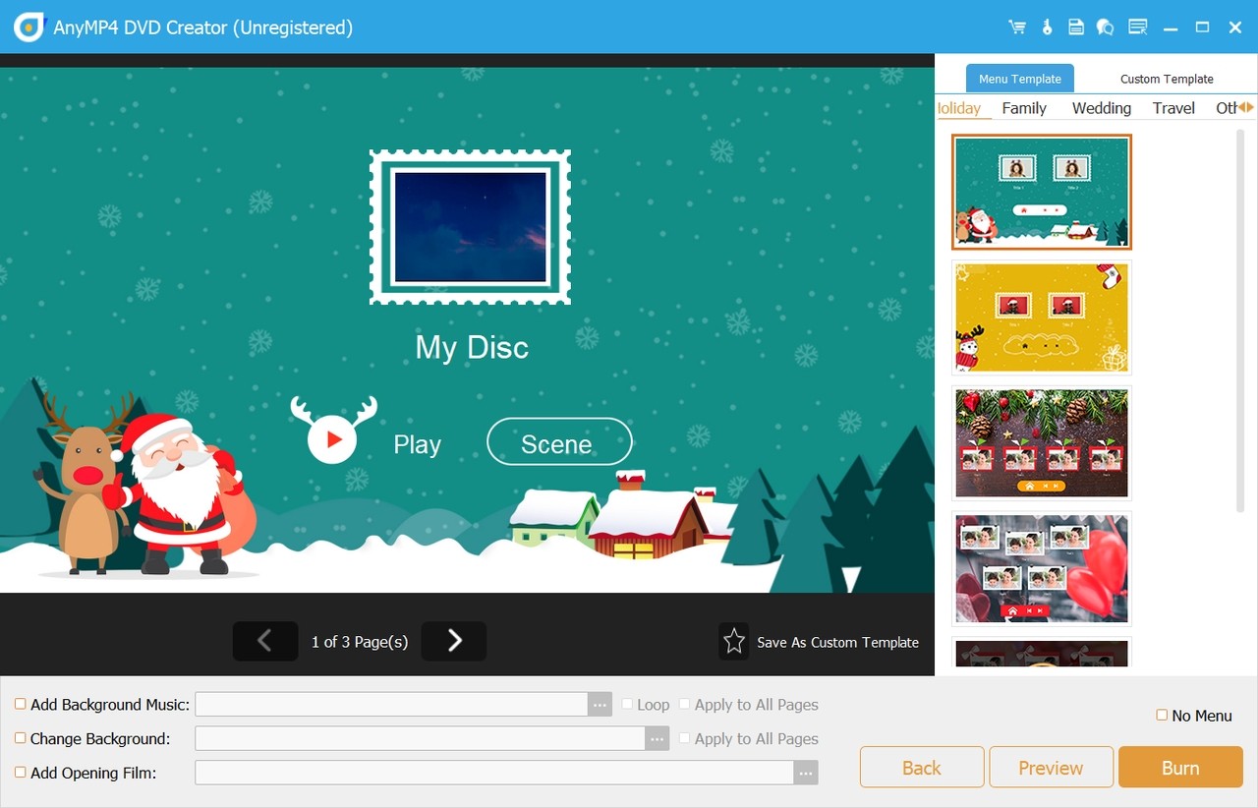Click the save project disk icon

click(1076, 28)
